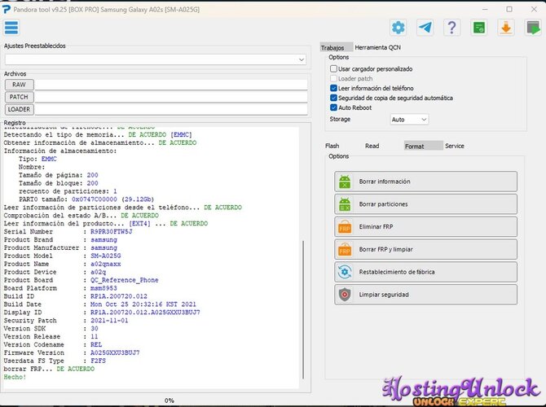The height and width of the screenshot is (407, 546).
Task: Open settings with the blue gear icon
Action: click(x=398, y=28)
